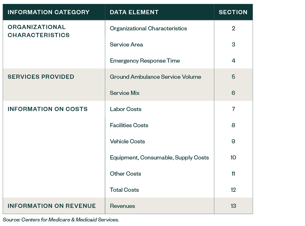The image size is (305, 226).
Task: Open the Labor Costs data element
Action: coord(125,109)
